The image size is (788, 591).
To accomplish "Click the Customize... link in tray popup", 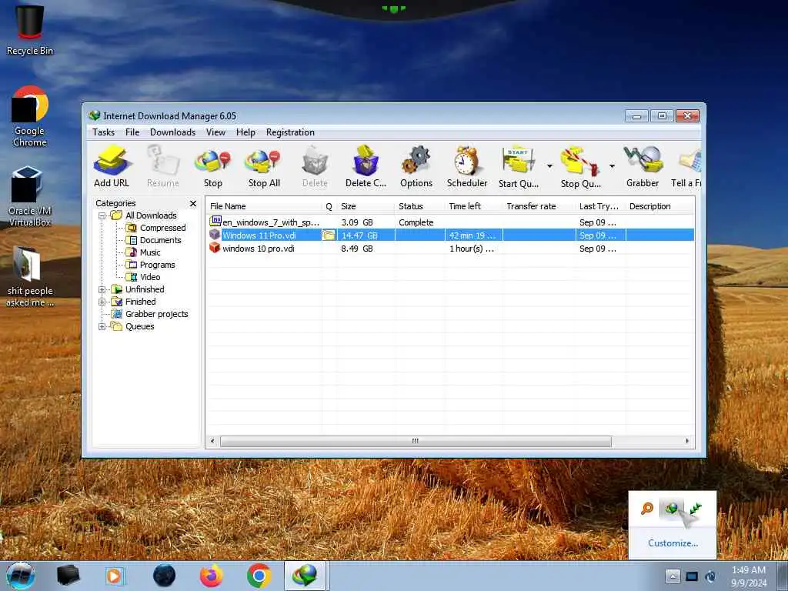I will pos(673,543).
